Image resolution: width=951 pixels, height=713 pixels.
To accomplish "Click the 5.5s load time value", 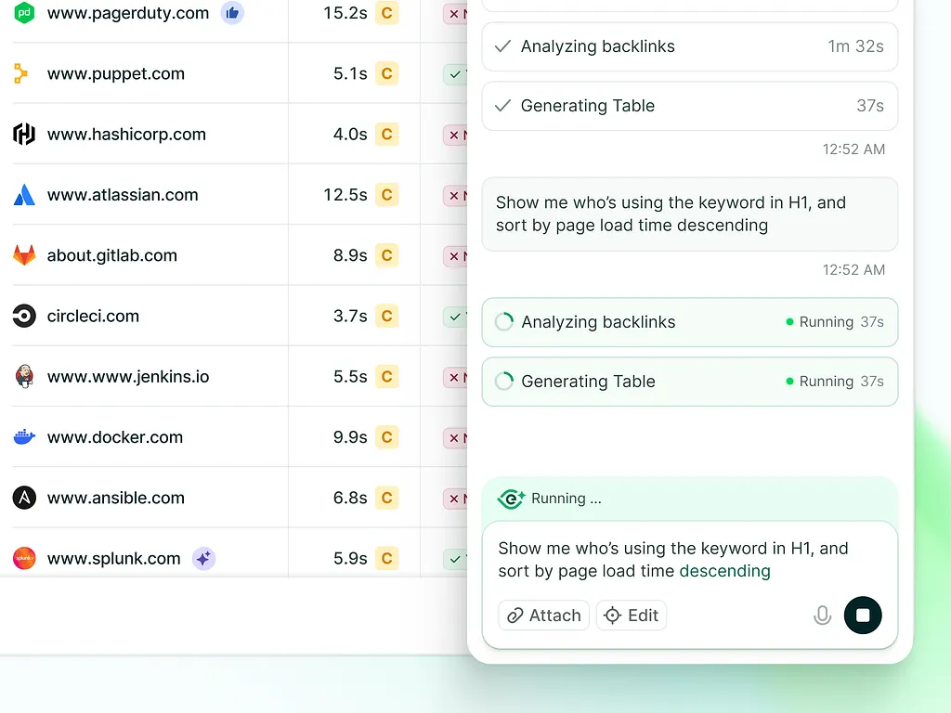I will (350, 377).
